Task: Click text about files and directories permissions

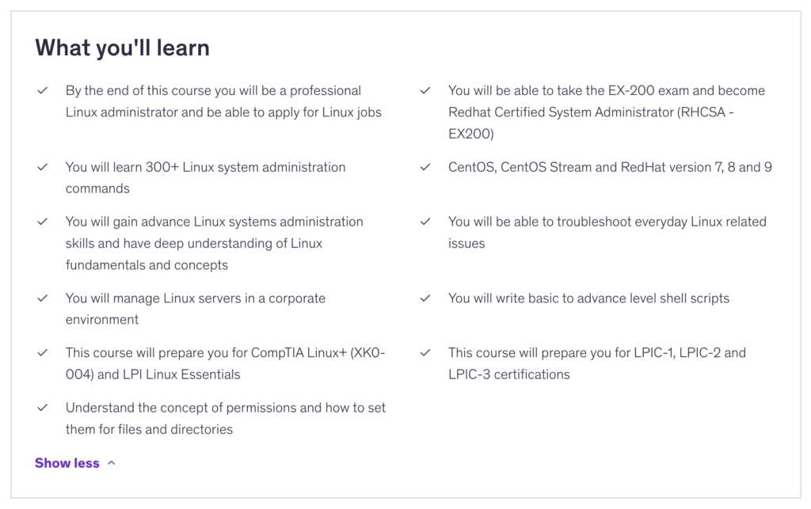Action: pos(226,419)
